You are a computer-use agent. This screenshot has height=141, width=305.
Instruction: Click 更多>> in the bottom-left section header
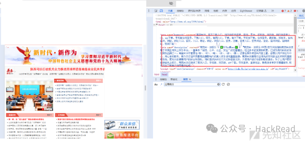coord(50,115)
